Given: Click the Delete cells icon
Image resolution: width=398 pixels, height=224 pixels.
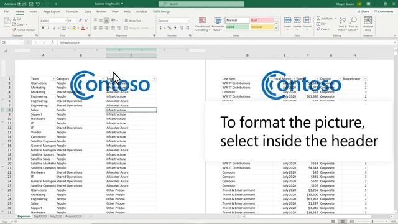Looking at the screenshot, I should 297,21.
